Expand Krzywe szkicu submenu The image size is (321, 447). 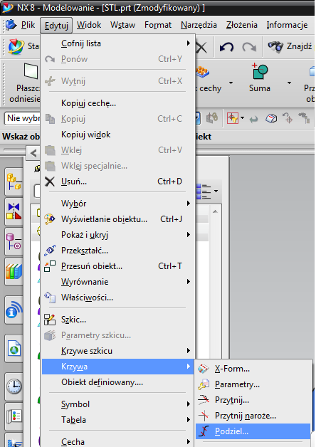click(118, 351)
